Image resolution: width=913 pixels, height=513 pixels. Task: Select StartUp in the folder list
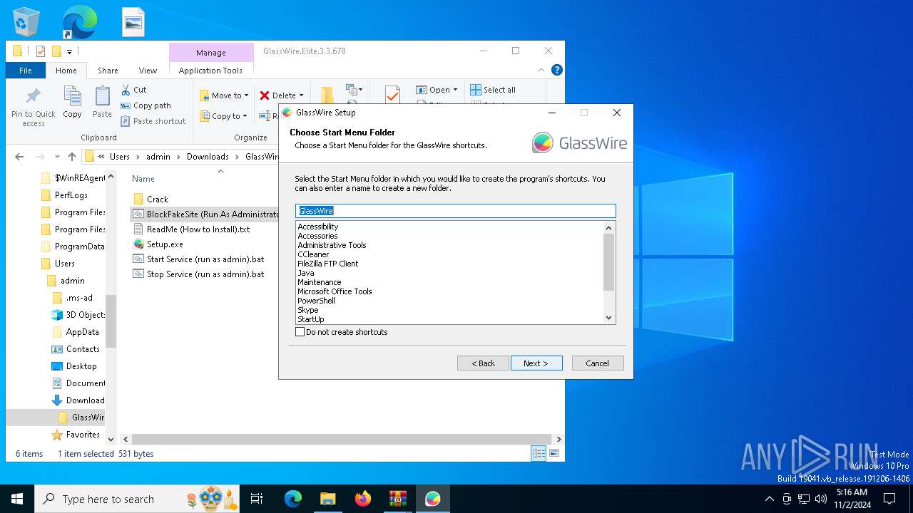point(311,319)
